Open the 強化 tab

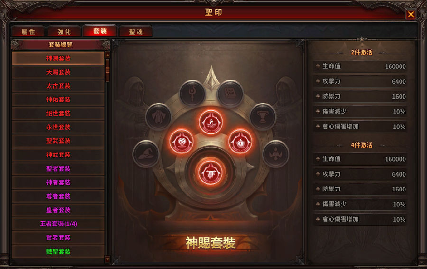(64, 32)
